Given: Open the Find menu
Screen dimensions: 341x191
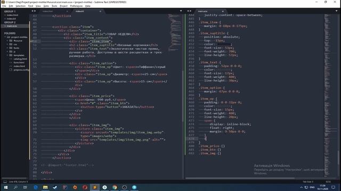Looking at the screenshot, I should pyautogui.click(x=30, y=6).
